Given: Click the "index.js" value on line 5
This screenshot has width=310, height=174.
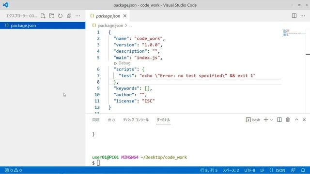Looking at the screenshot, I should pos(147,58).
